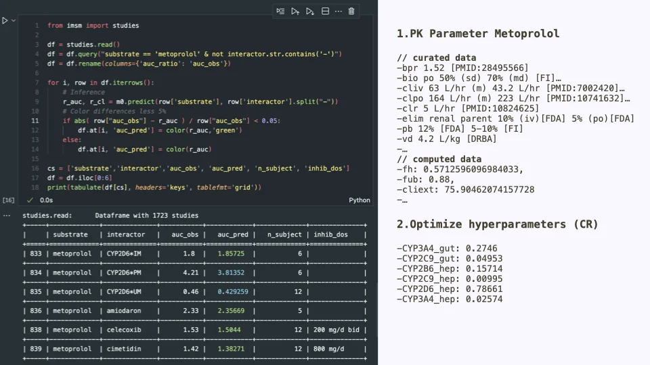Run the notebook cell with play button
The height and width of the screenshot is (365, 650).
click(5, 20)
